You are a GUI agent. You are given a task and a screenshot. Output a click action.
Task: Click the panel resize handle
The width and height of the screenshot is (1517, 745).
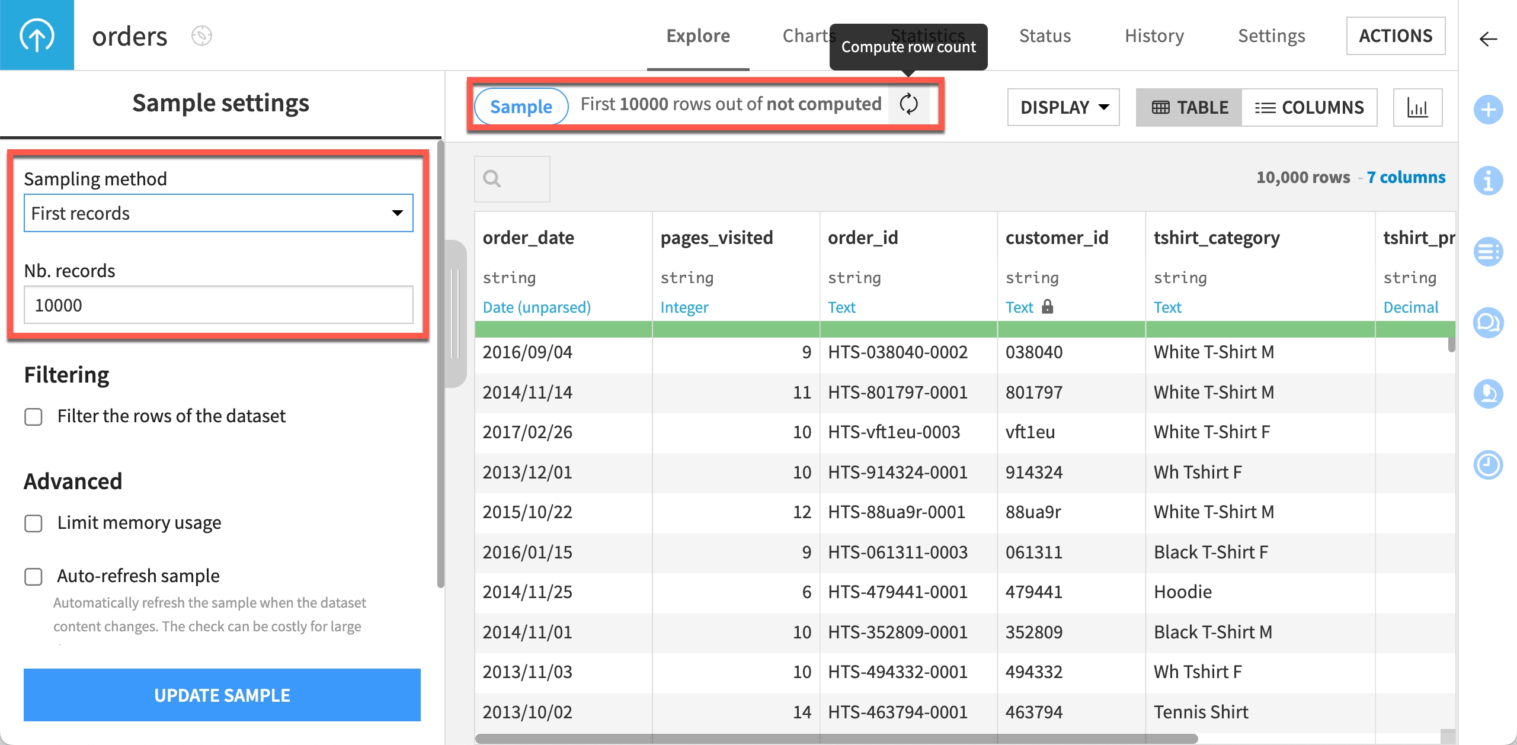pos(456,313)
